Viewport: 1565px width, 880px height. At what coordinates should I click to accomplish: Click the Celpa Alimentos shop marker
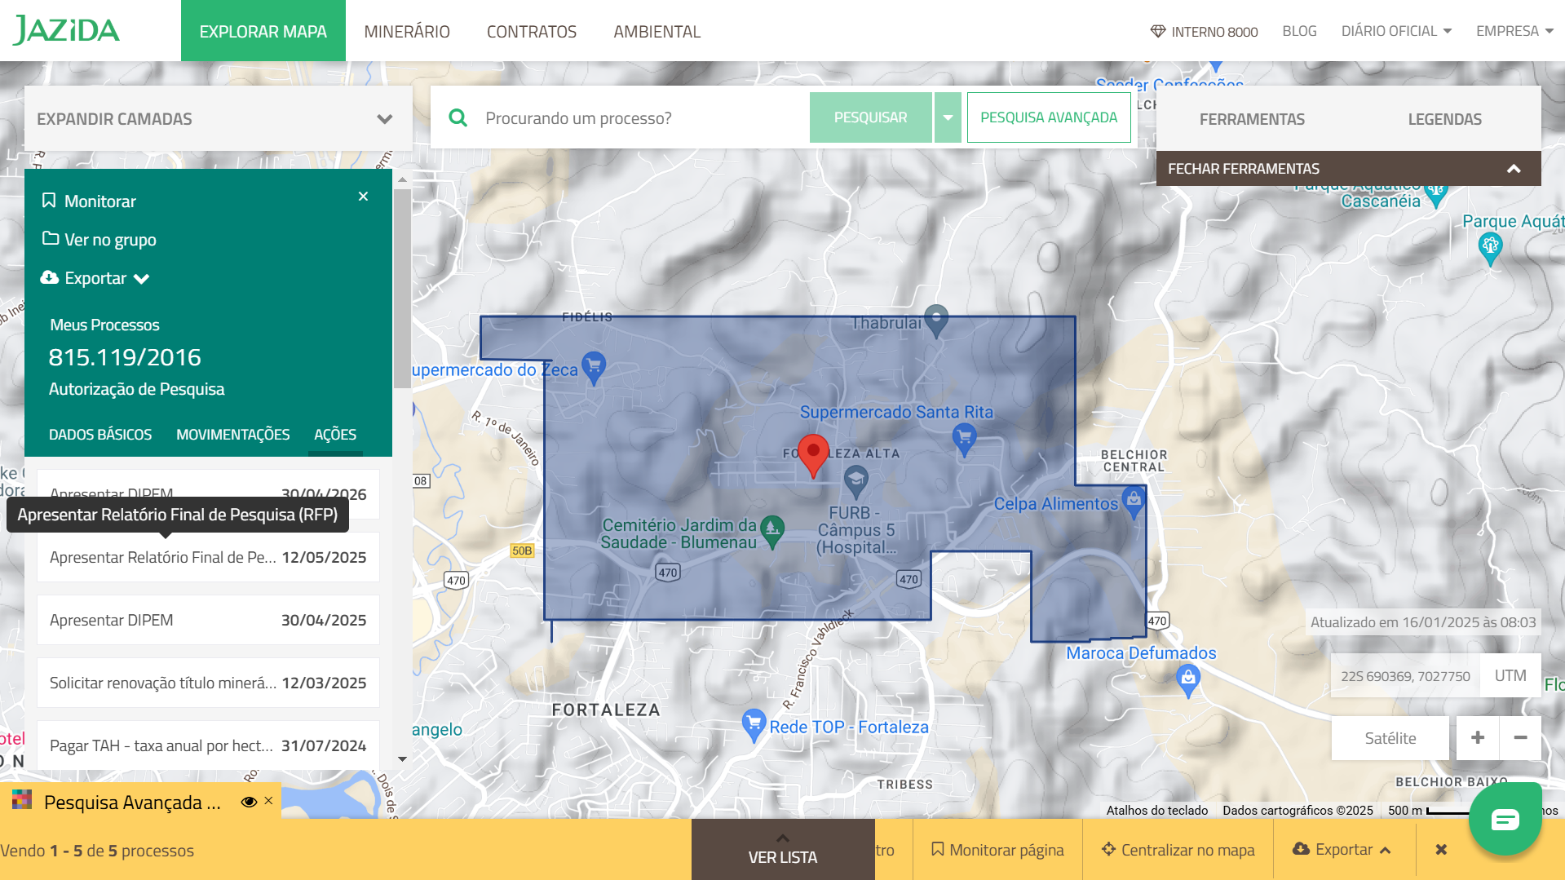[x=1134, y=502]
